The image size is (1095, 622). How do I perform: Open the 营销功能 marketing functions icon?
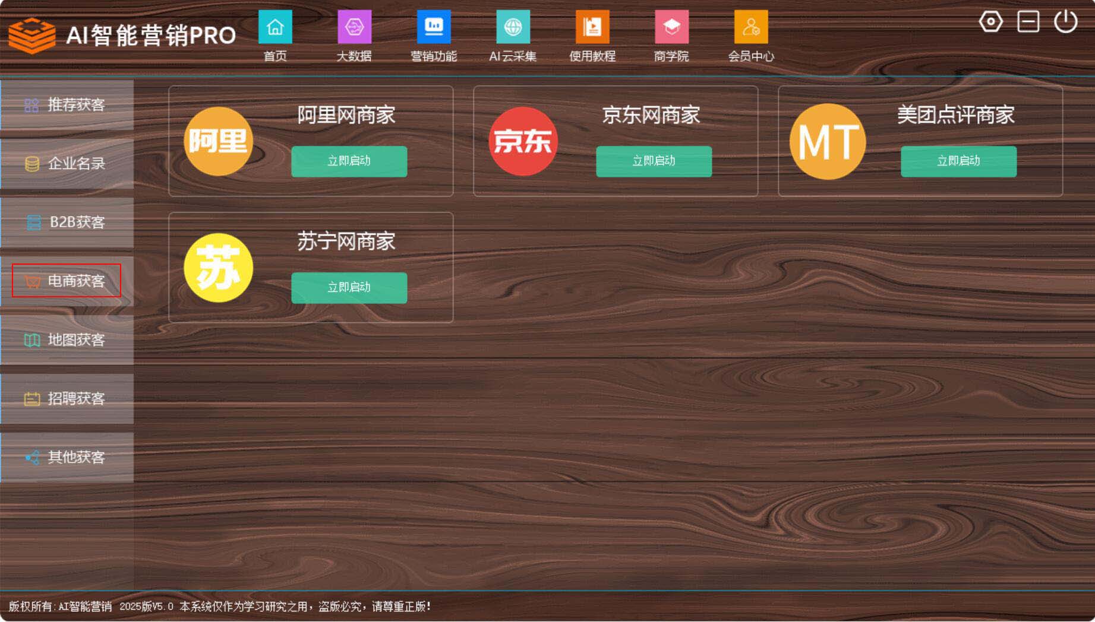[x=434, y=27]
